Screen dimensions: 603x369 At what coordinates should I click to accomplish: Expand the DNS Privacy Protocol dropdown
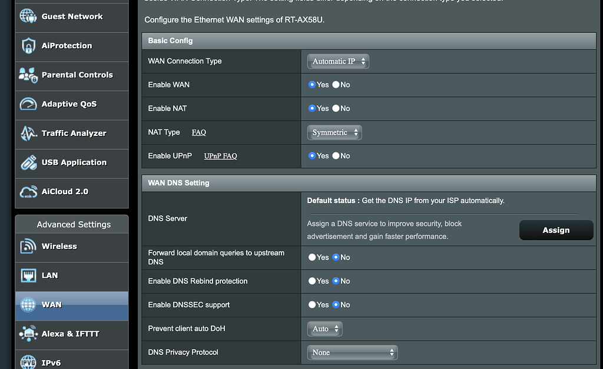click(352, 352)
